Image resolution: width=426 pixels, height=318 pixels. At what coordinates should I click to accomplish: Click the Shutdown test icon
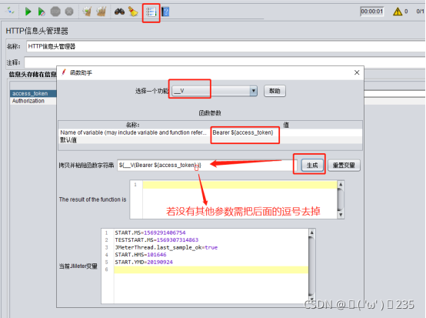click(x=69, y=12)
